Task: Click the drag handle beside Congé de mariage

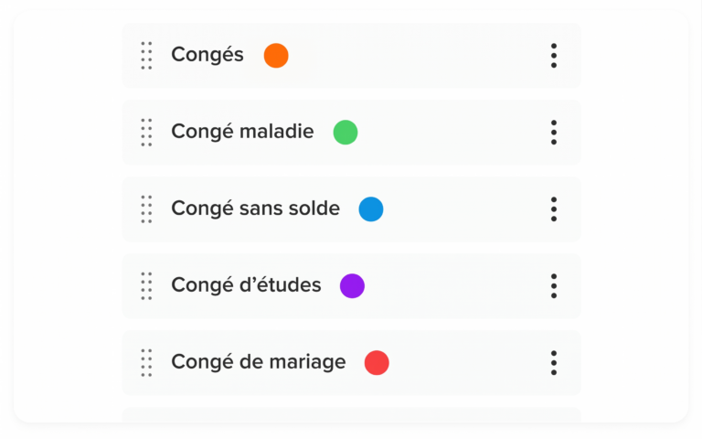Action: [146, 363]
